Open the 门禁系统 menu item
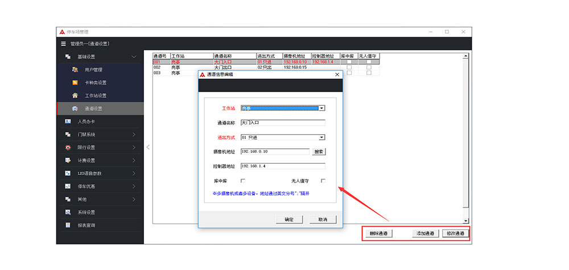The height and width of the screenshot is (270, 569). tap(100, 134)
